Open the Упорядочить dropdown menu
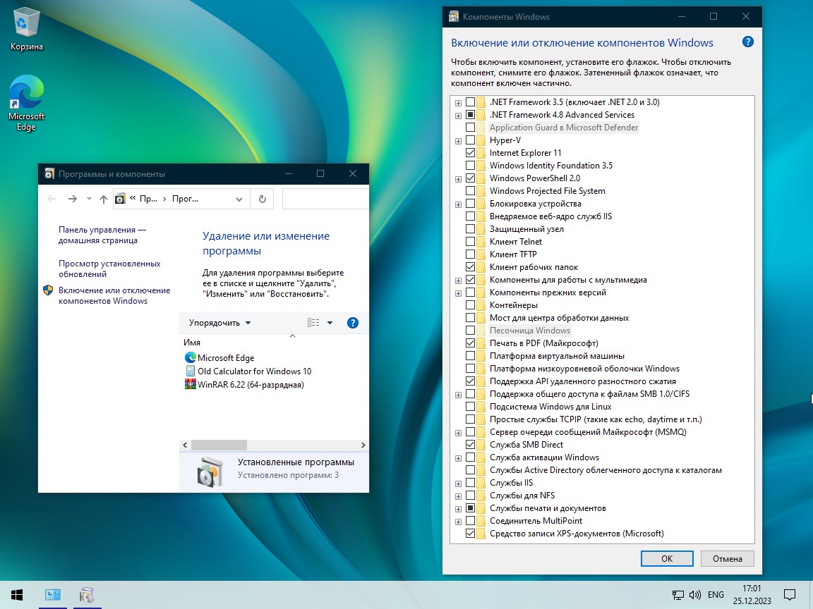 coord(220,323)
